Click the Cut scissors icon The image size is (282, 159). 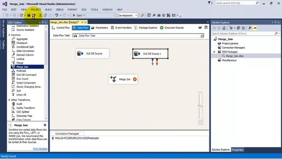pos(40,15)
